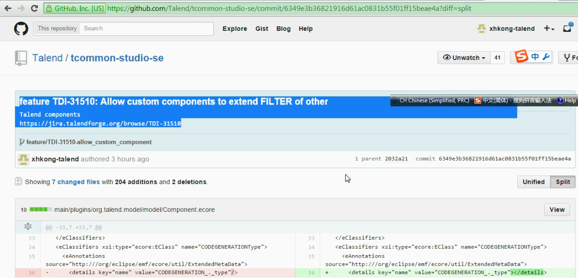Screen dimensions: 578x278
Task: Open the '7 changed files' link
Action: (76, 182)
